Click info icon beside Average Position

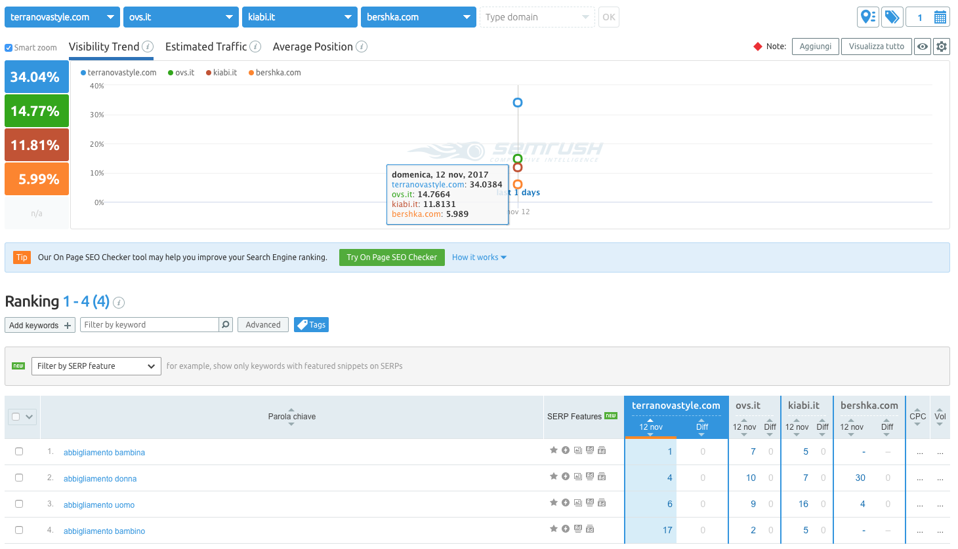click(x=362, y=47)
